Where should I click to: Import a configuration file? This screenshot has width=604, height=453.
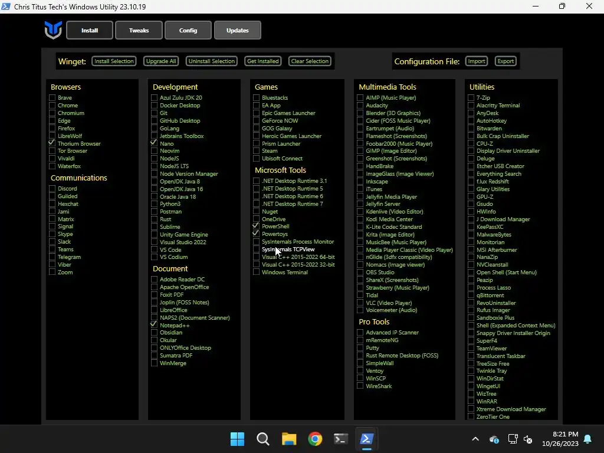point(477,61)
